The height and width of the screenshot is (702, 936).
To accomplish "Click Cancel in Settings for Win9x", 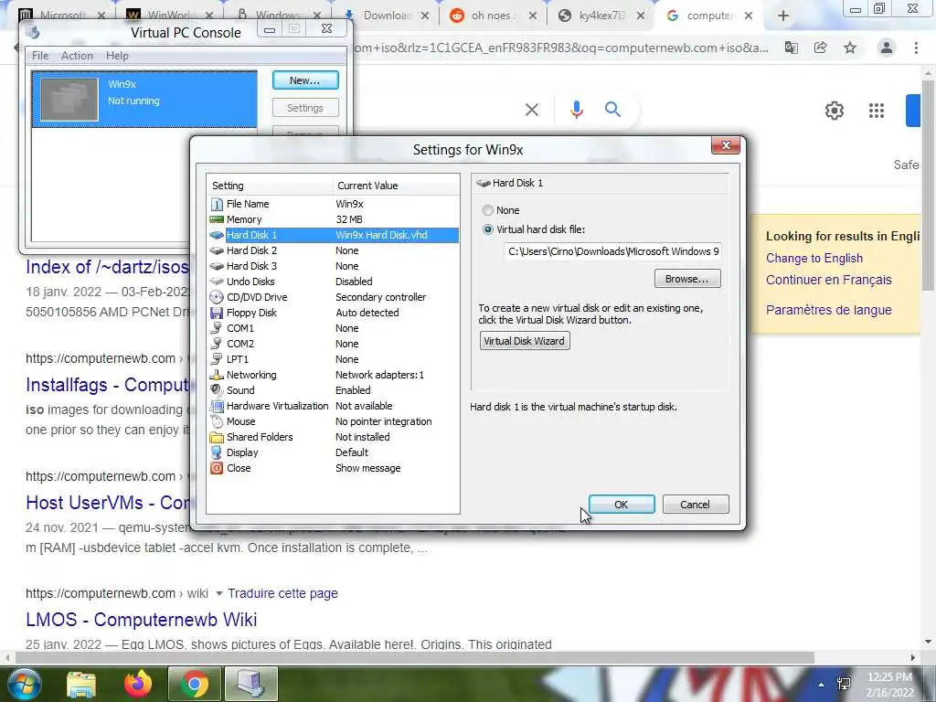I will [696, 505].
